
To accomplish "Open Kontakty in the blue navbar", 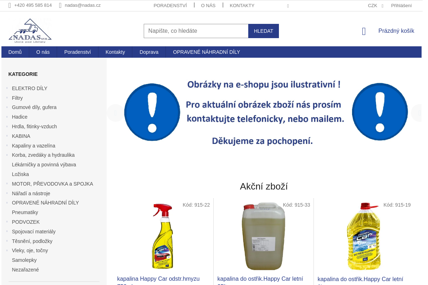I will [x=115, y=52].
